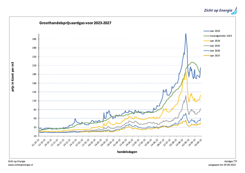
Task: Click the 'Zicht op Energie' footer text at bottom left
Action: click(x=17, y=162)
